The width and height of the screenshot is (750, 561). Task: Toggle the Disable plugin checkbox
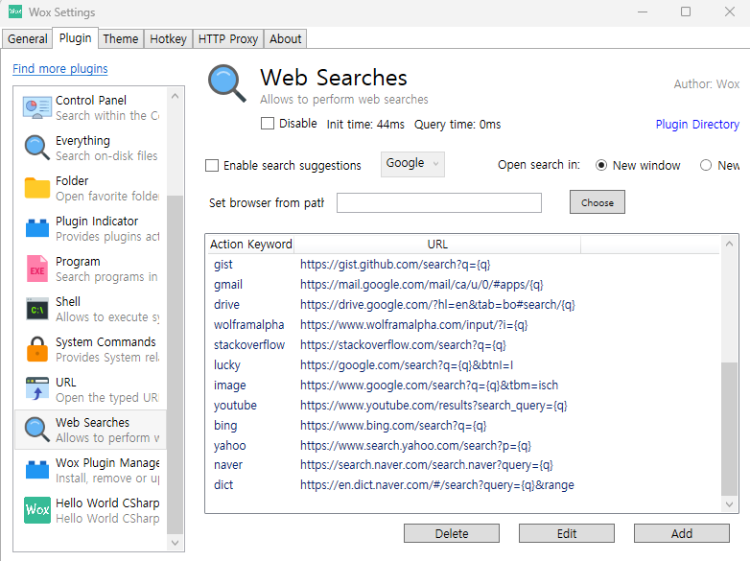(268, 124)
